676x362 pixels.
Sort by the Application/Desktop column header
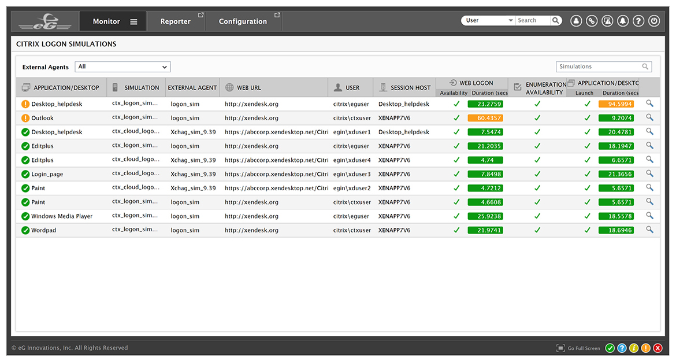click(x=62, y=87)
